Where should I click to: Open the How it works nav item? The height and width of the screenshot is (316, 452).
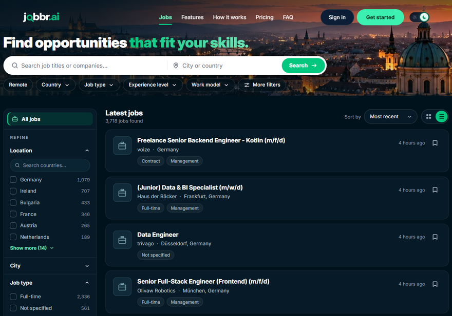click(x=230, y=17)
